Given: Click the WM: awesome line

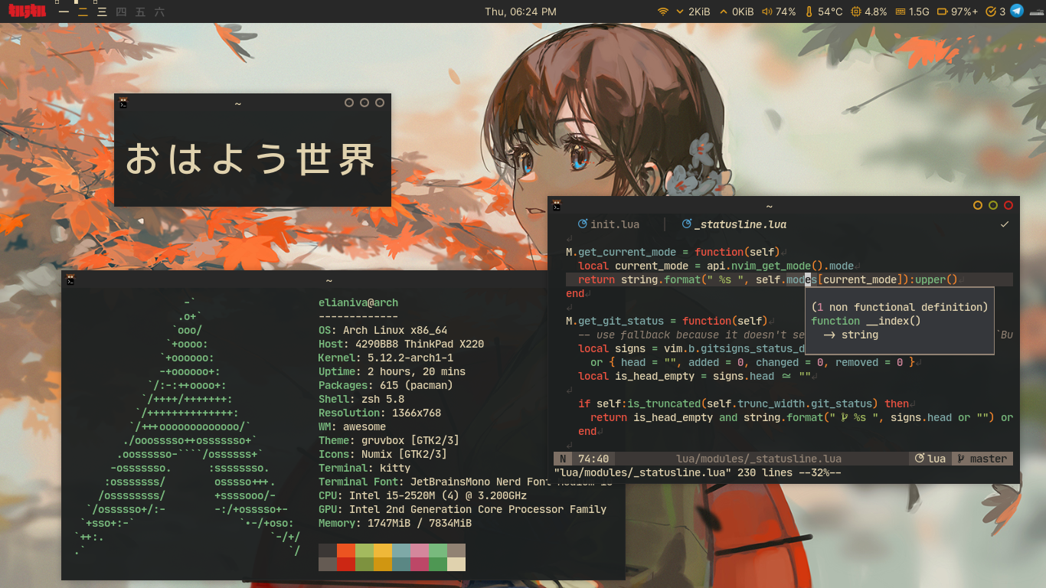Looking at the screenshot, I should click(352, 426).
